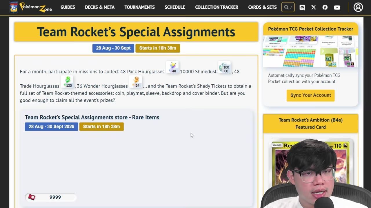Click the 28 Aug - 30 Sept 2026 store badge
Screen dimensions: 371x208
(x=51, y=127)
